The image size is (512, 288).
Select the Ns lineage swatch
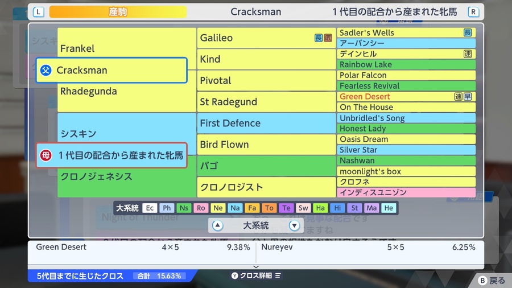pyautogui.click(x=184, y=208)
